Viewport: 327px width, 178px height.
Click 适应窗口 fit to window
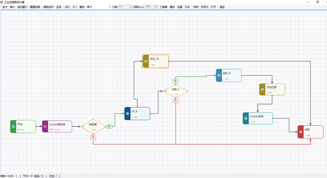pyautogui.click(x=22, y=7)
